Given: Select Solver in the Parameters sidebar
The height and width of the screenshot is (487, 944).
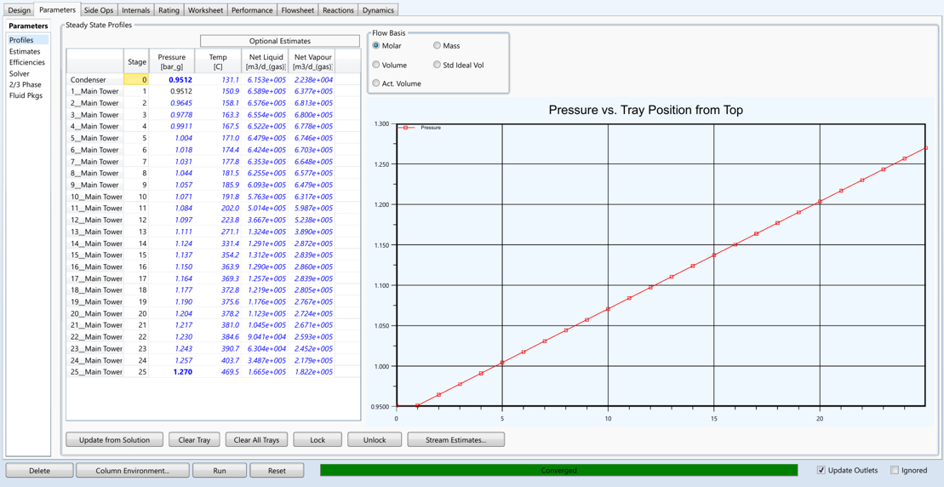Looking at the screenshot, I should 20,73.
